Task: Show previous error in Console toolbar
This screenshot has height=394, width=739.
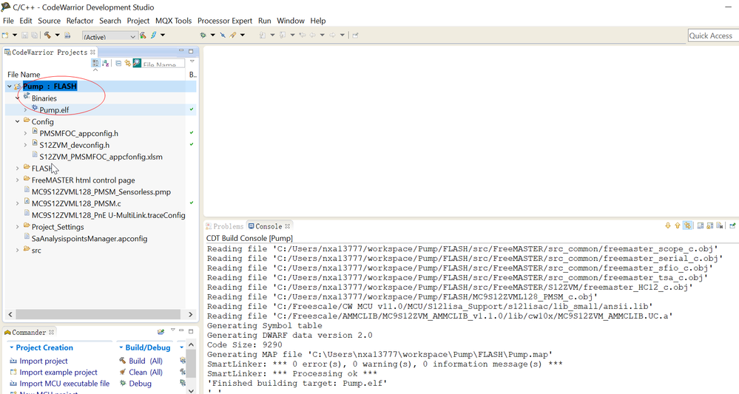Action: [678, 225]
